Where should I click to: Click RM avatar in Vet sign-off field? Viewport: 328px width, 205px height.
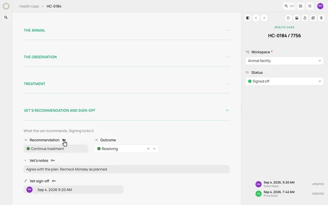pyautogui.click(x=30, y=190)
